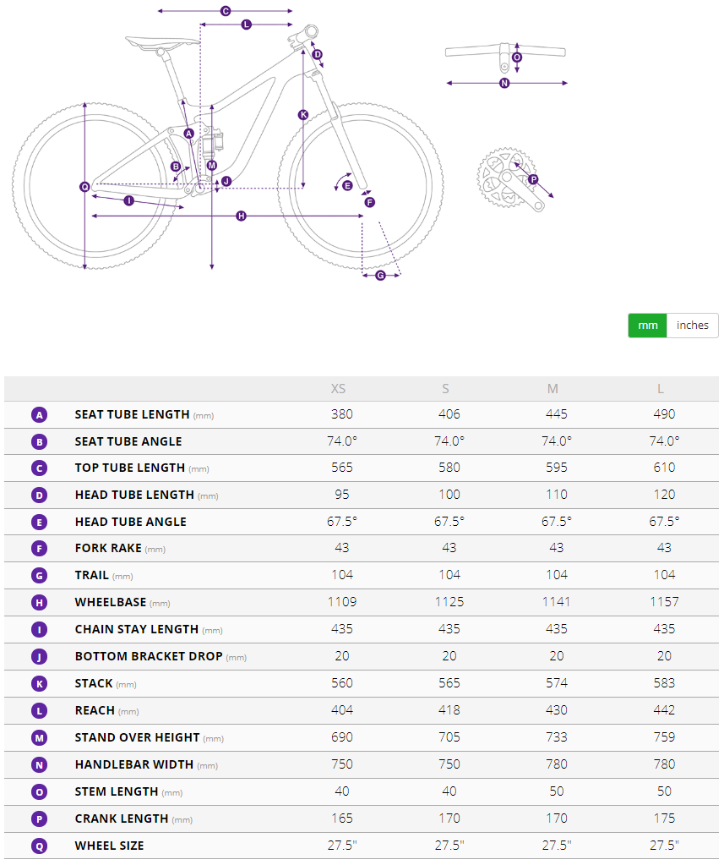Click the B badge beside Seat Tube Angle
The height and width of the screenshot is (865, 724).
40,441
